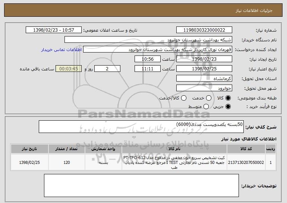This screenshot has height=203, width=287.
Task: Click the واحد شمارش column header
Action: pyautogui.click(x=103, y=149)
